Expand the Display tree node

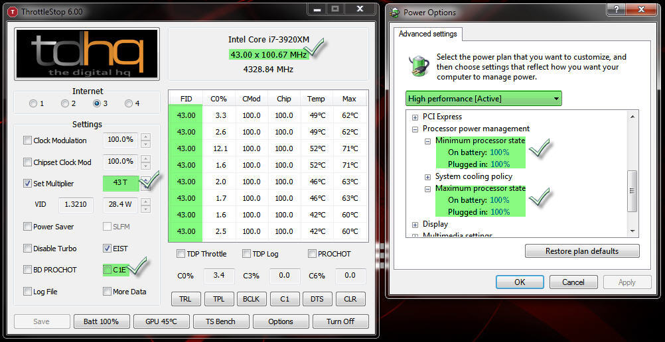click(415, 224)
